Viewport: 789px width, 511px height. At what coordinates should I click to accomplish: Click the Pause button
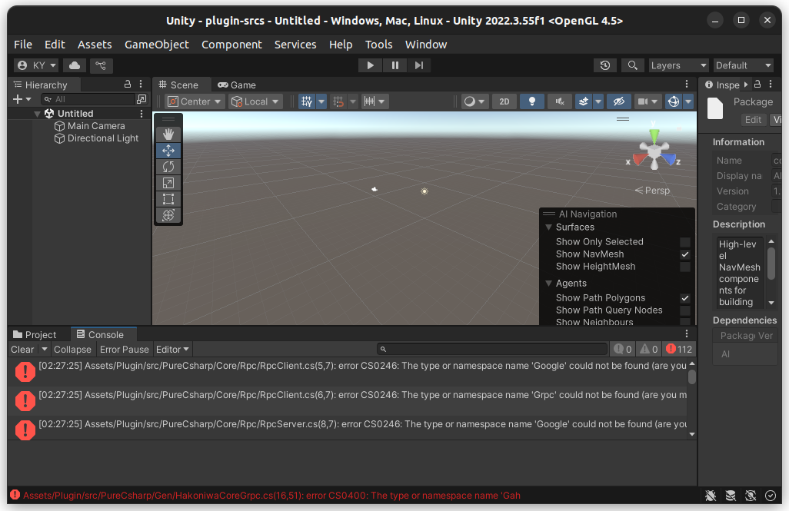(x=394, y=65)
